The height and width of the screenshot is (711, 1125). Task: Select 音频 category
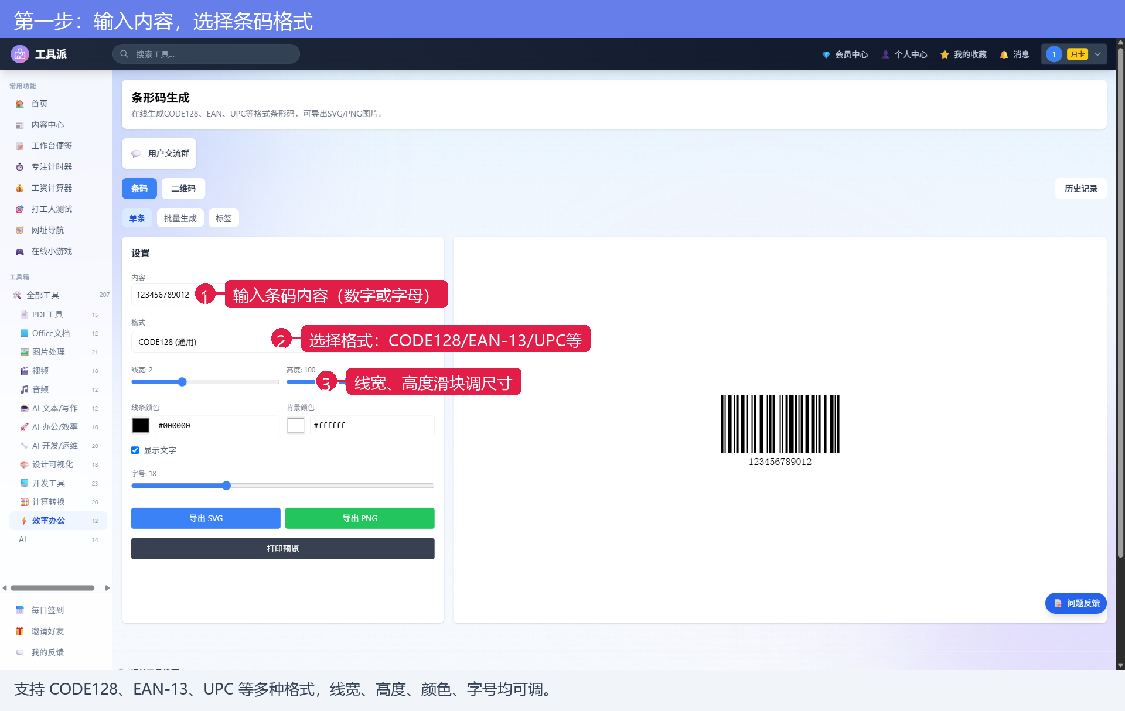click(59, 389)
